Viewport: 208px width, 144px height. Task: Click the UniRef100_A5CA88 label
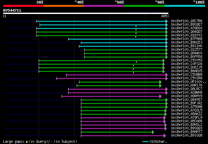187,121
